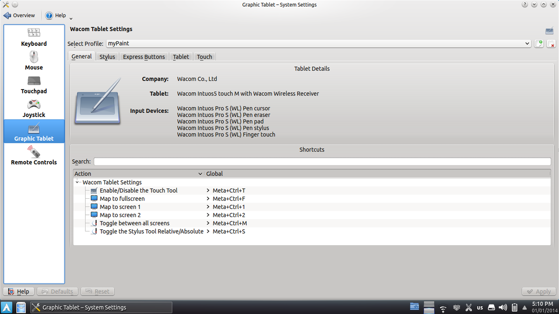Open the Remote Controls module

[34, 155]
